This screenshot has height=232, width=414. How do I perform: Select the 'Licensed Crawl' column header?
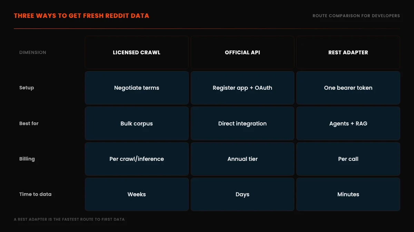click(137, 52)
